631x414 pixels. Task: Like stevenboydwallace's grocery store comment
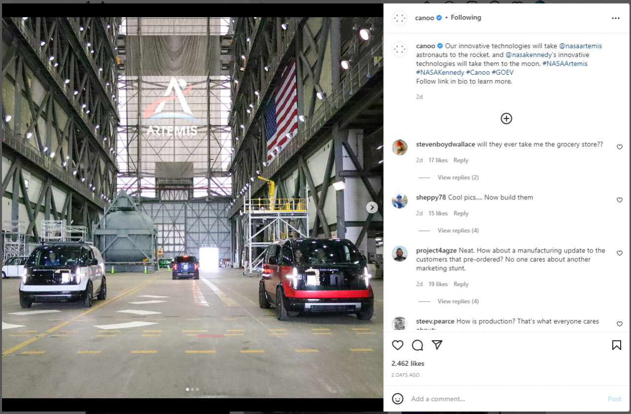point(620,147)
